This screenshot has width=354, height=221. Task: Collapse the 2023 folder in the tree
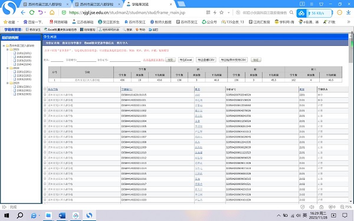point(8,83)
